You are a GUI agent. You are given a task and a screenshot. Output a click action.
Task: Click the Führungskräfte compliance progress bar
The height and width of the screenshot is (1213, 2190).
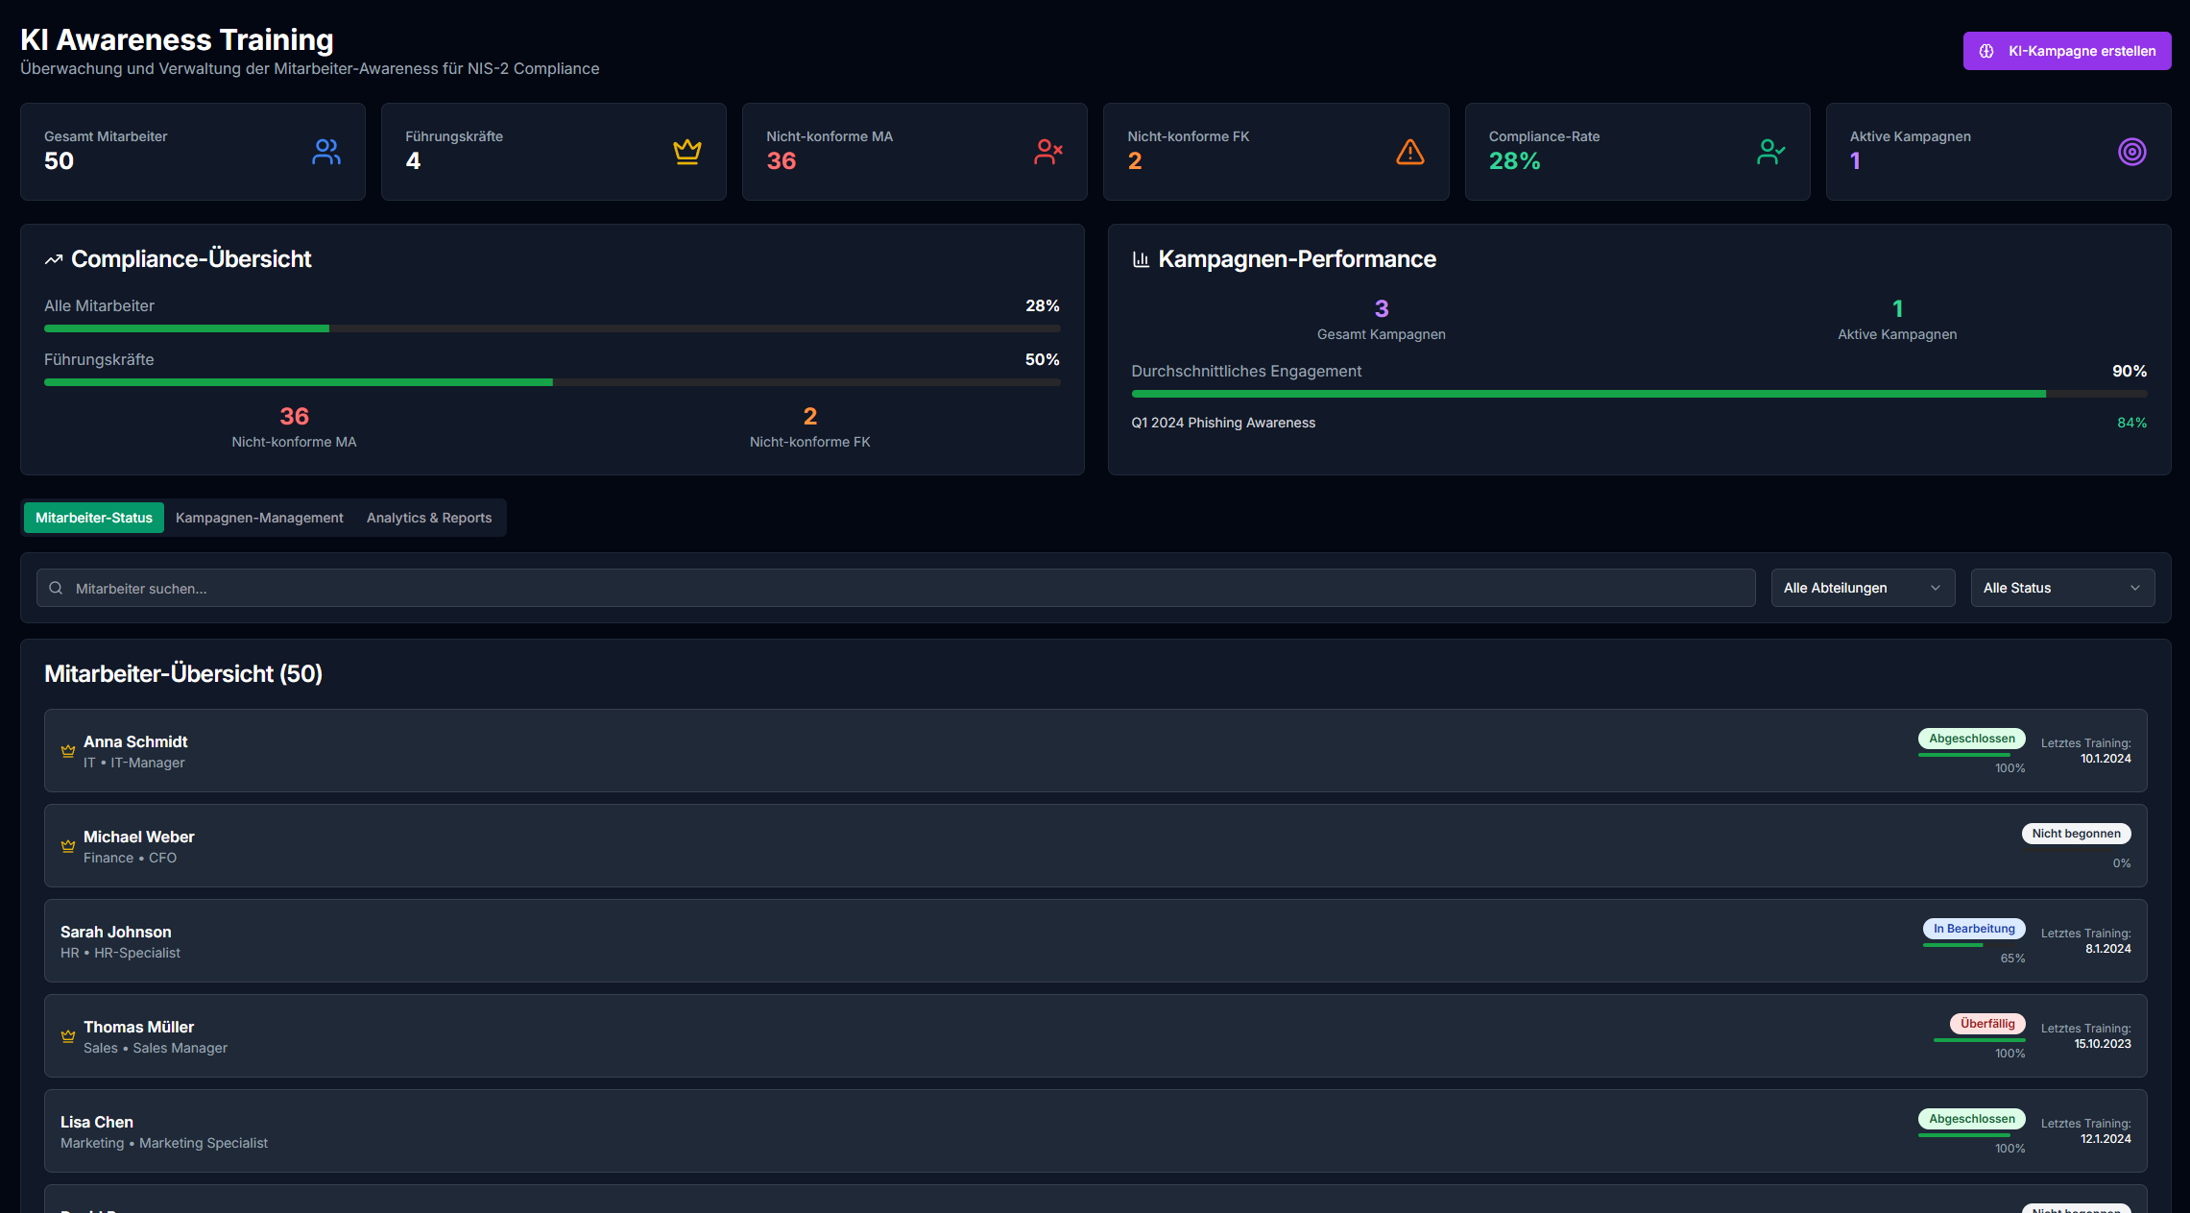click(552, 381)
